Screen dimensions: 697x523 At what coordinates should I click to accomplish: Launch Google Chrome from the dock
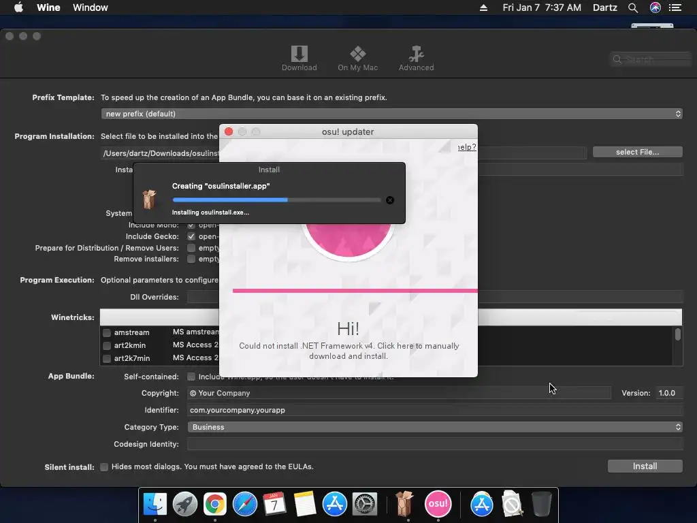(x=214, y=505)
